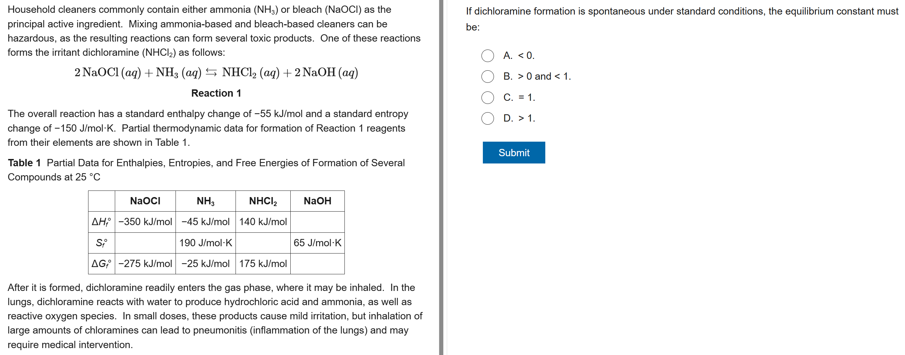Choose the radio button for option B
This screenshot has width=905, height=355.
487,77
